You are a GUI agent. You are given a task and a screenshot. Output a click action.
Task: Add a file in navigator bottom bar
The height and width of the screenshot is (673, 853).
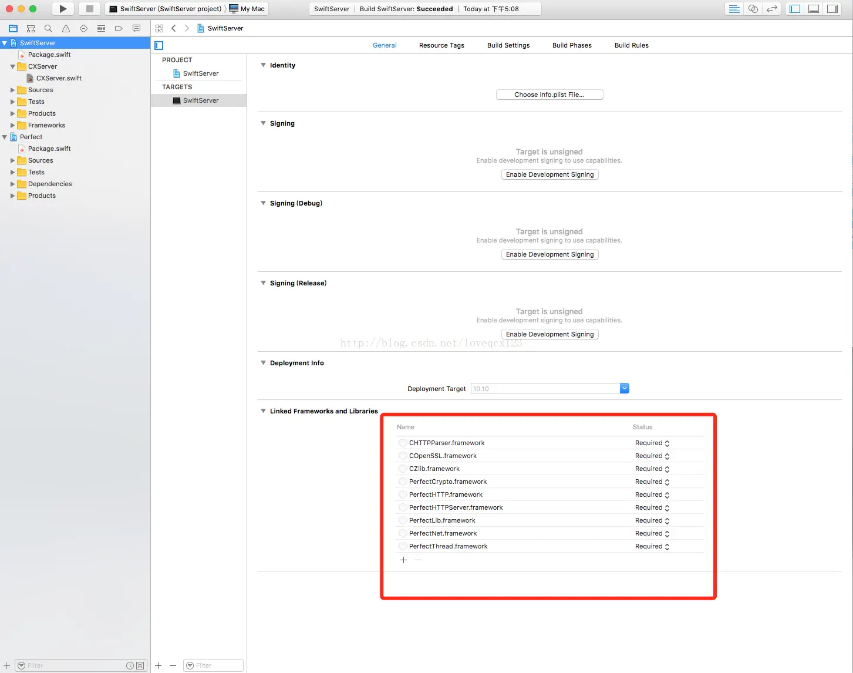[x=7, y=665]
